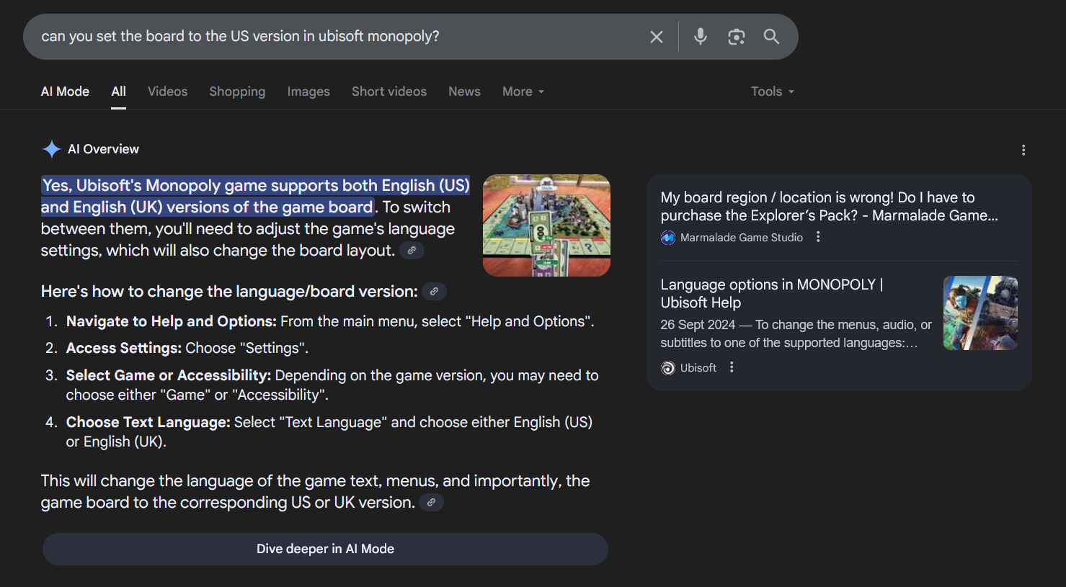Open the Shopping results tab
This screenshot has width=1066, height=587.
tap(237, 91)
